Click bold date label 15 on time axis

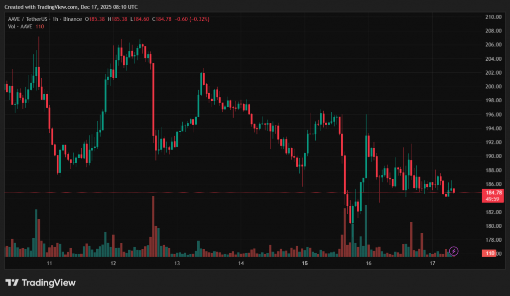305,263
